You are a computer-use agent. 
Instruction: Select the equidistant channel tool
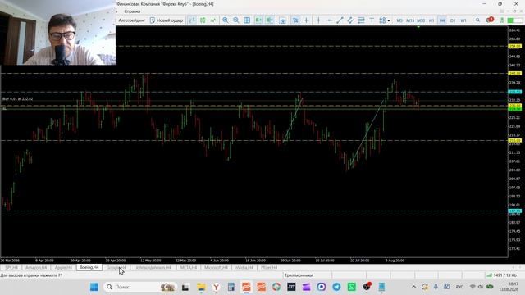pos(350,20)
